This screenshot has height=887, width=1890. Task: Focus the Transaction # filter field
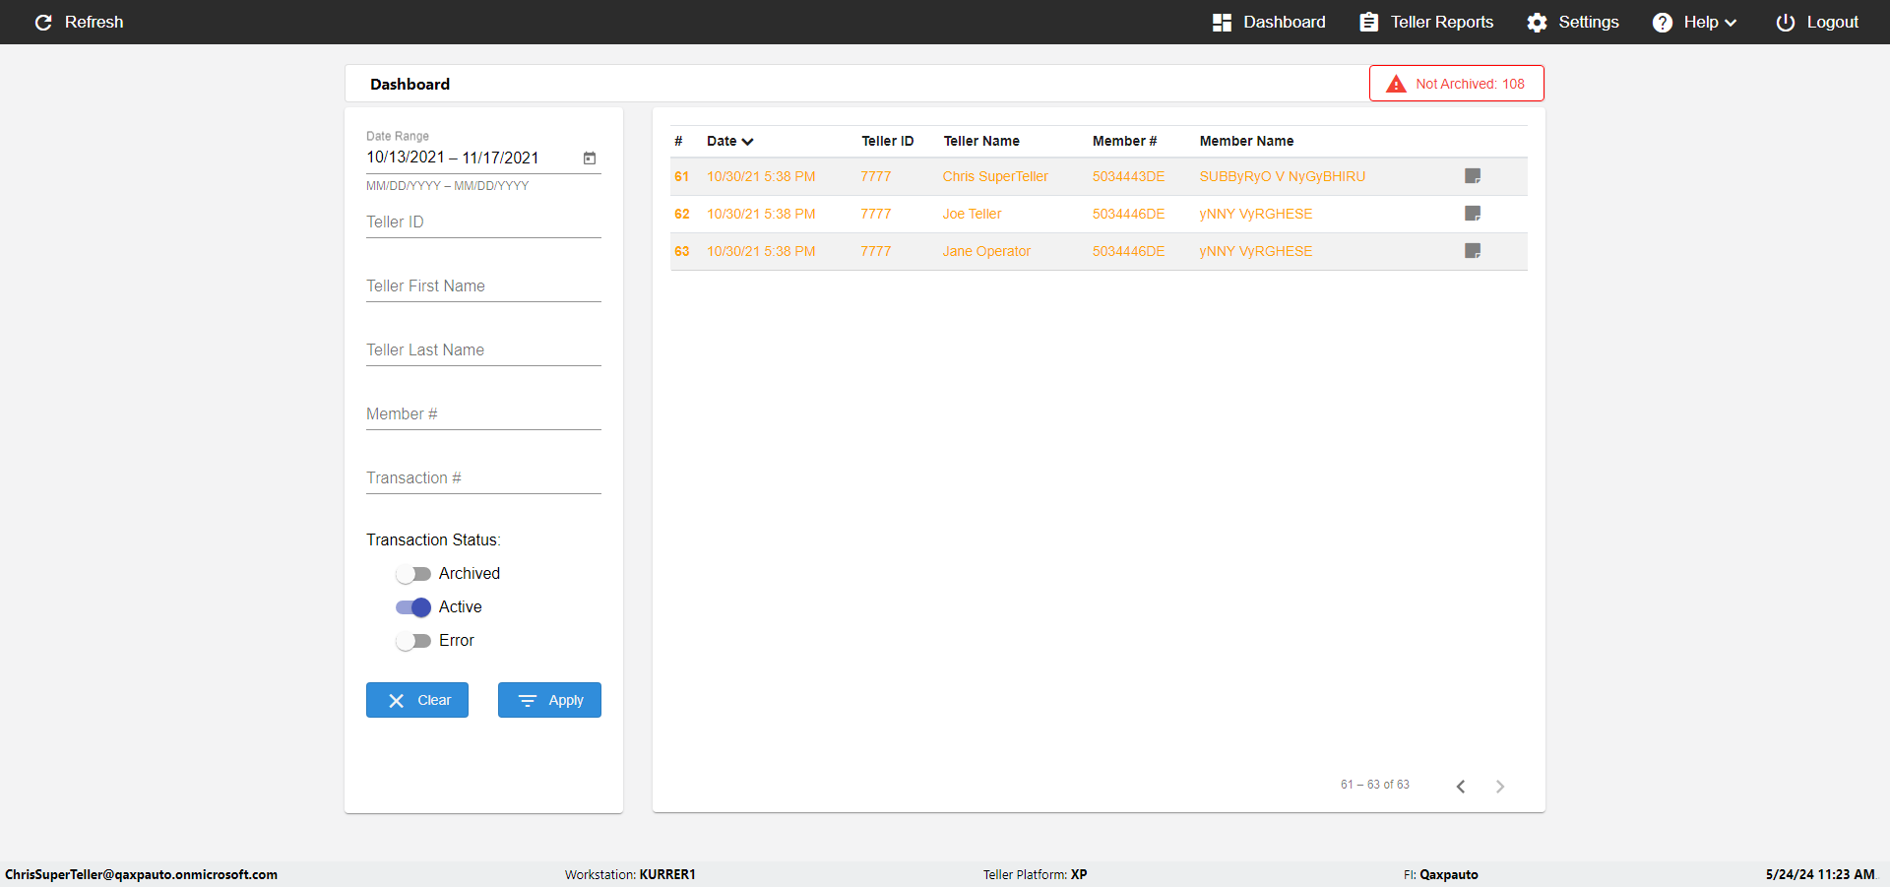point(483,478)
